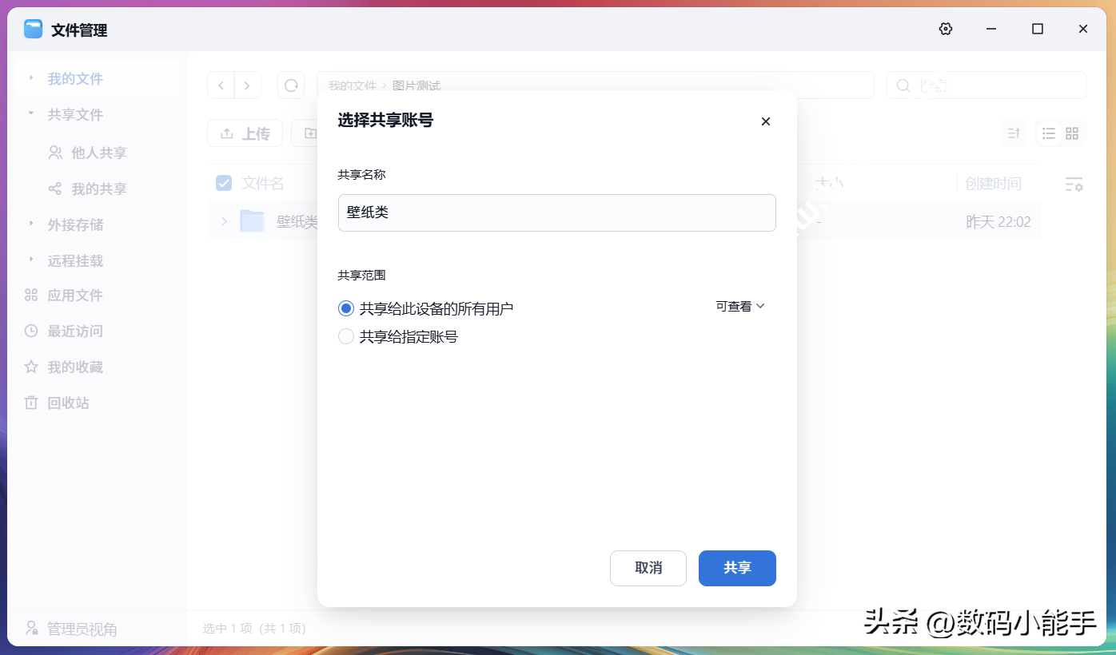Open the 可查看 permission dropdown

[x=740, y=306]
